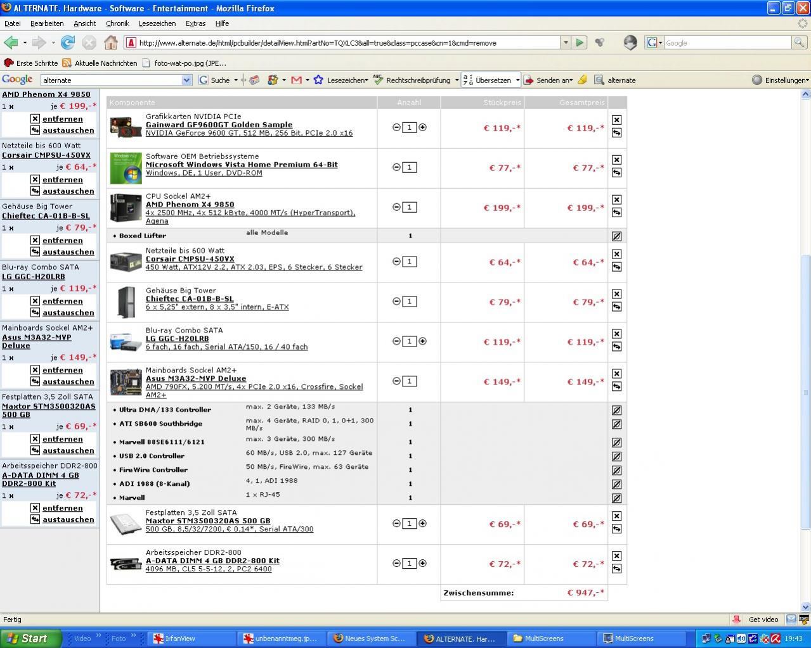Go to the Firefox home page icon
Image resolution: width=811 pixels, height=648 pixels.
pos(111,42)
